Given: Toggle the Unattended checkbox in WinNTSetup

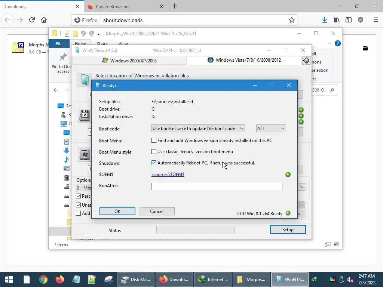Looking at the screenshot, I should point(79,205).
